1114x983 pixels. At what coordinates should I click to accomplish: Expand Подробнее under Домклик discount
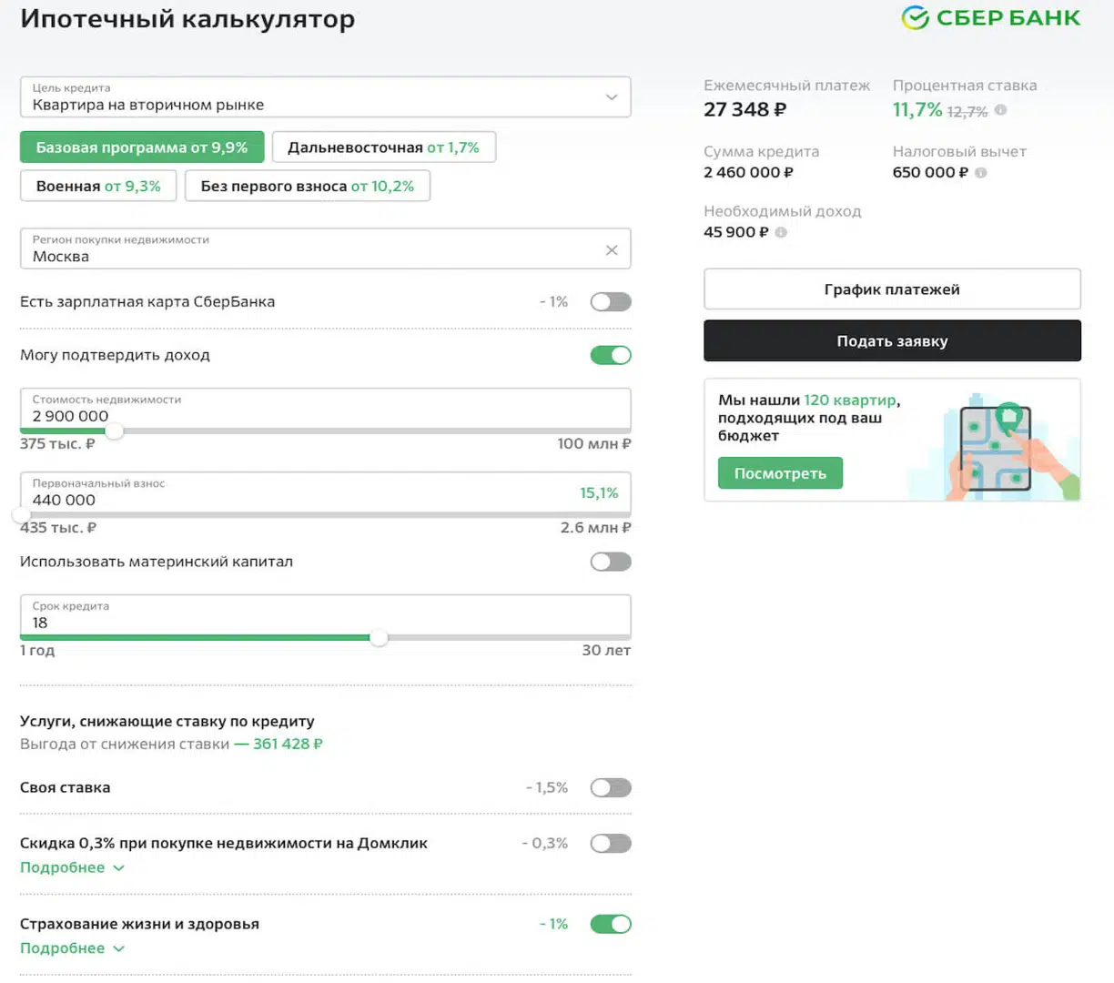point(72,868)
